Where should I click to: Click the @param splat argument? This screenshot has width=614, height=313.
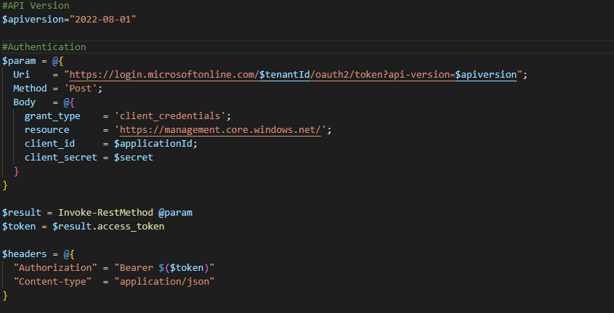pos(175,213)
